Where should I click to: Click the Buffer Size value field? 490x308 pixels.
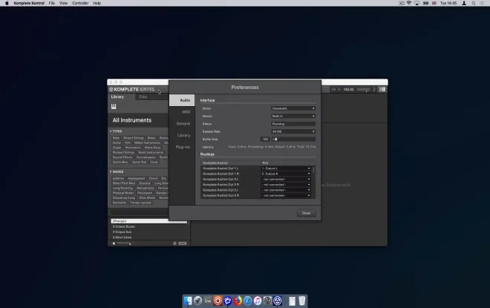click(x=265, y=140)
